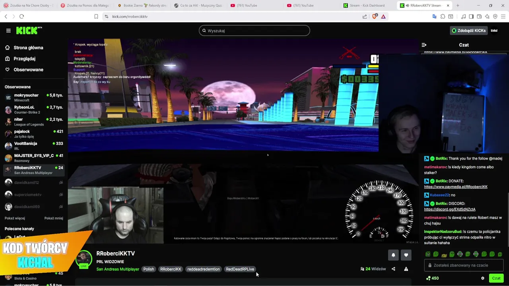Click the streamer's live avatar

click(84, 259)
